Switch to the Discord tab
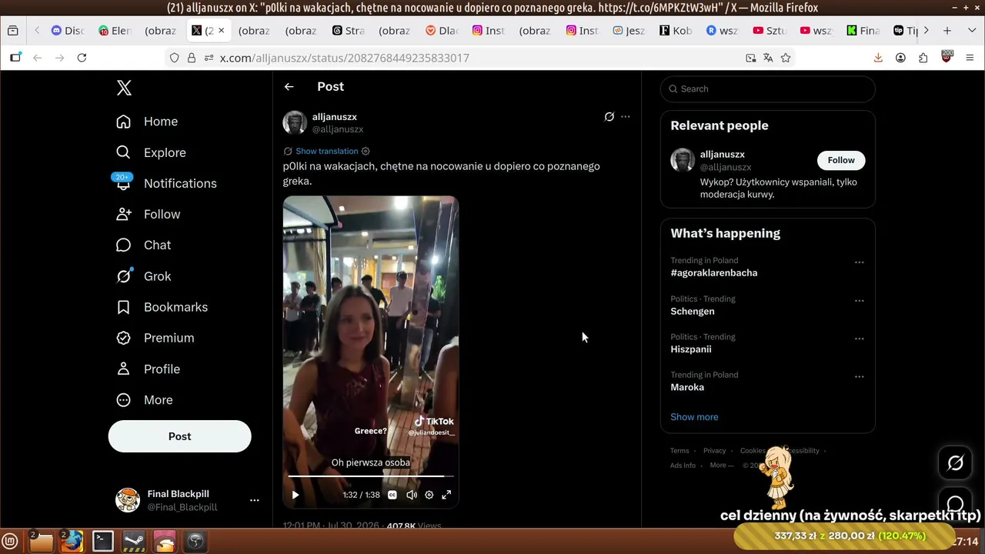Image resolution: width=985 pixels, height=554 pixels. [68, 31]
